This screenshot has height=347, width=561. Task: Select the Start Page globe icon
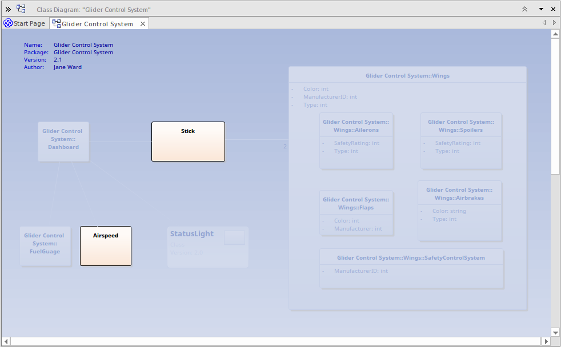tap(7, 23)
